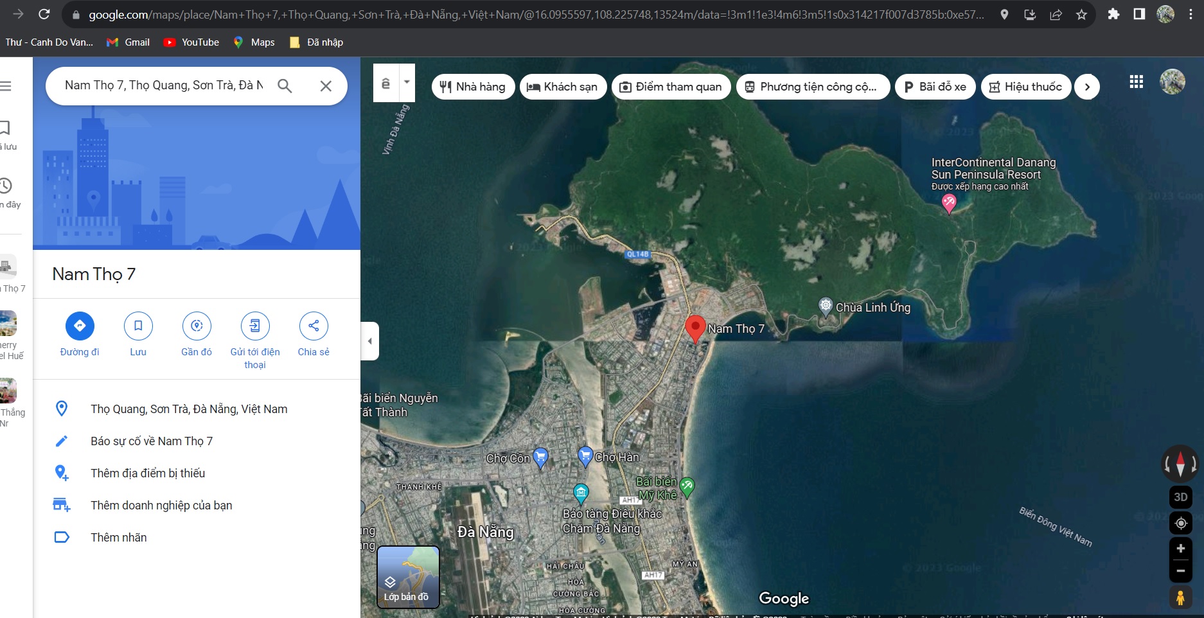Toggle 3D map view
This screenshot has height=618, width=1204.
[x=1180, y=497]
